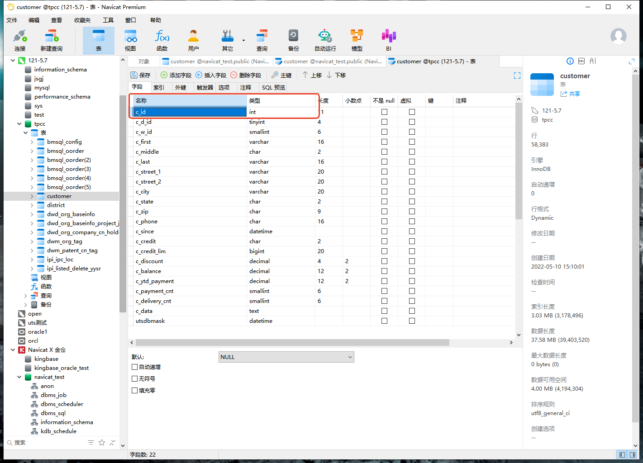Collapse the 表 tables folder under tpcc
The height and width of the screenshot is (463, 643).
[25, 132]
